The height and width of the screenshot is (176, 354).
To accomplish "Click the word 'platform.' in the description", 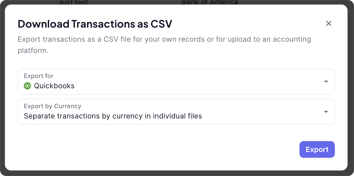I will (x=33, y=50).
